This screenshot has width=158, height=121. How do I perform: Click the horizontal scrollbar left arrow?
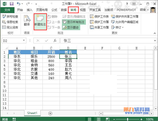(x=101, y=114)
